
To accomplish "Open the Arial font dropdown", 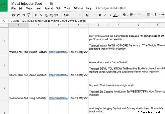I will coord(71,15).
